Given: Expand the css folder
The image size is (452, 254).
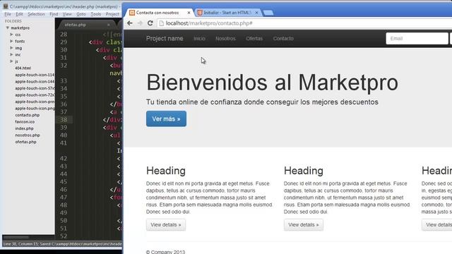Looking at the screenshot, I should [11, 35].
